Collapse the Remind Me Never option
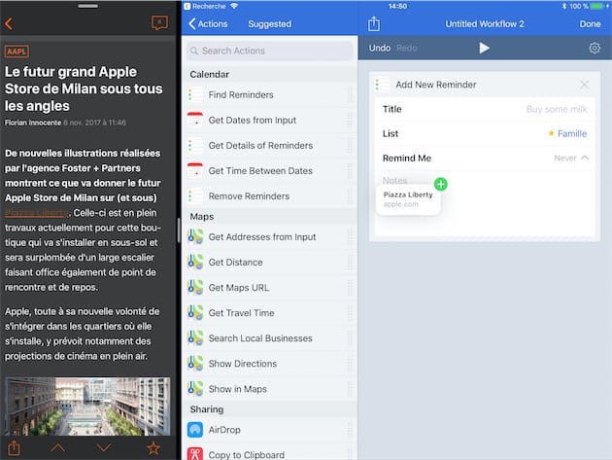 click(x=571, y=158)
